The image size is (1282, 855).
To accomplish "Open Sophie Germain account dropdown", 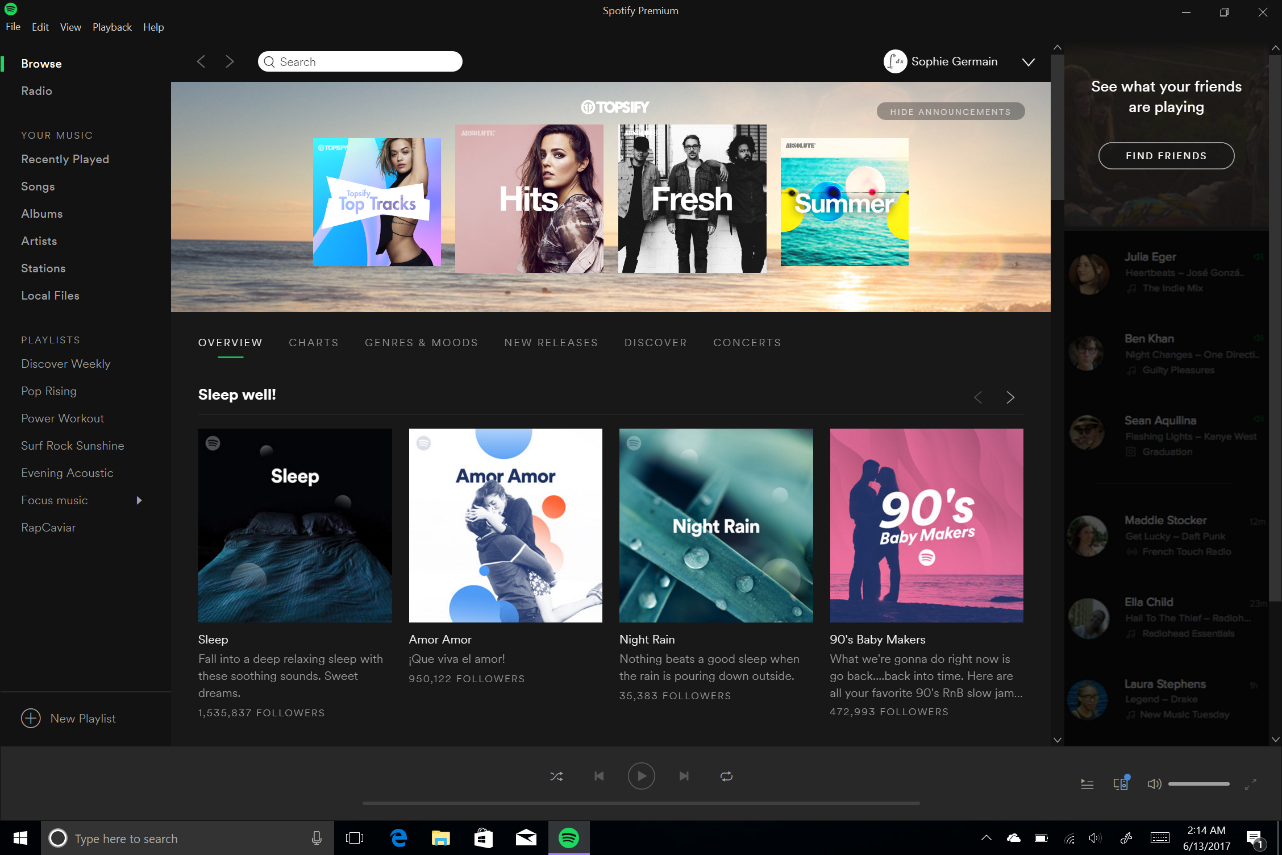I will point(1029,60).
